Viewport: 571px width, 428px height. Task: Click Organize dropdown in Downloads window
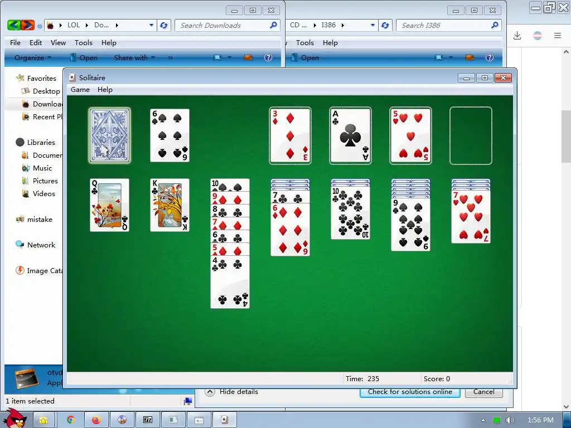33,57
